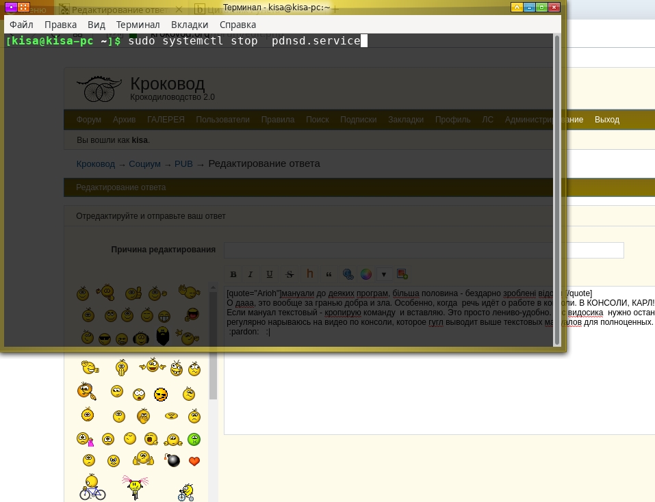Insert the green sick-face emoticon
The height and width of the screenshot is (502, 655).
194,439
